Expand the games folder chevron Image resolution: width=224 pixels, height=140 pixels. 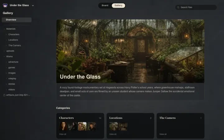[x=6, y=68]
